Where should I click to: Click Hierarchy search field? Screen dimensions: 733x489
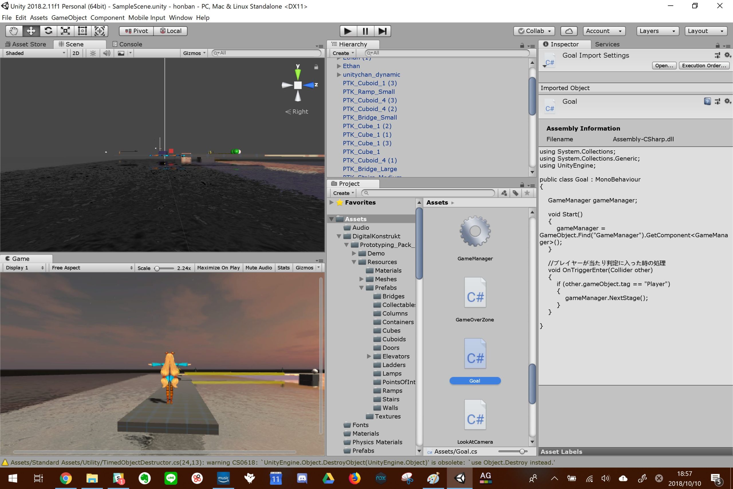tap(447, 53)
